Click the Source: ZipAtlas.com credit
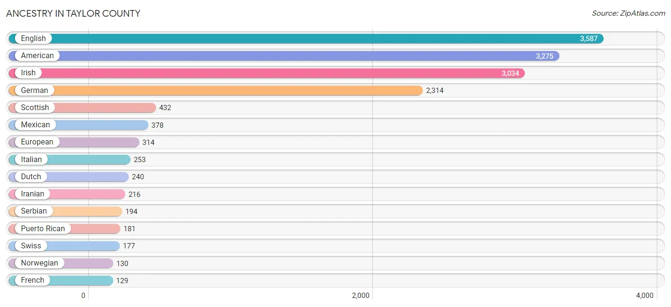 (629, 13)
